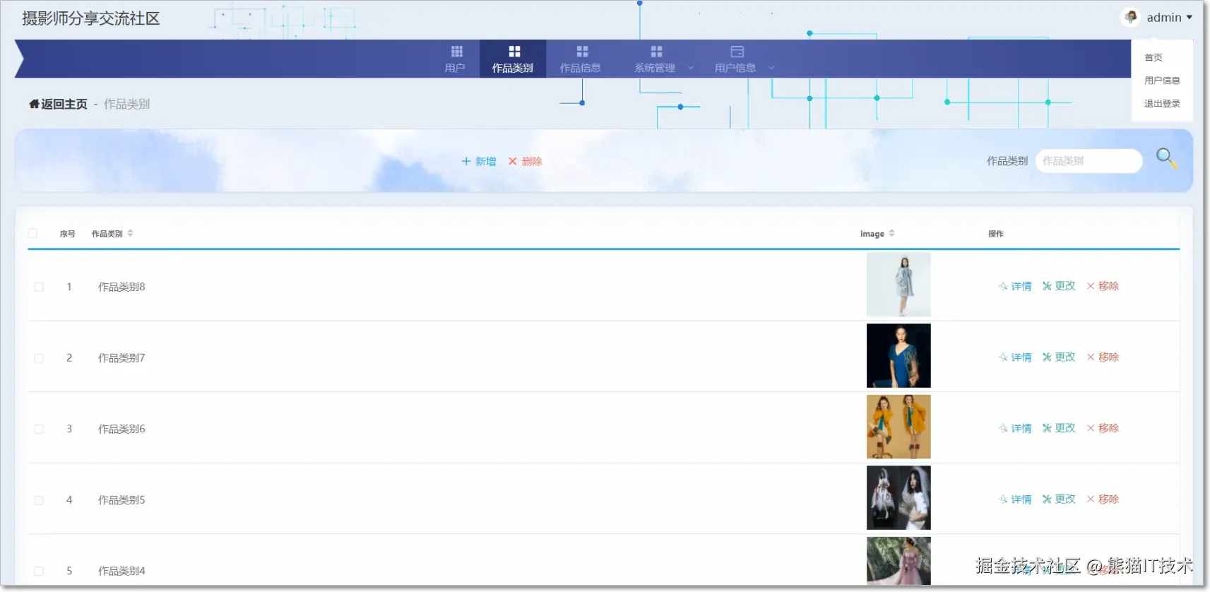Screen dimensions: 1210x592
Task: Click 移除 for 作品类别8
Action: 1103,286
